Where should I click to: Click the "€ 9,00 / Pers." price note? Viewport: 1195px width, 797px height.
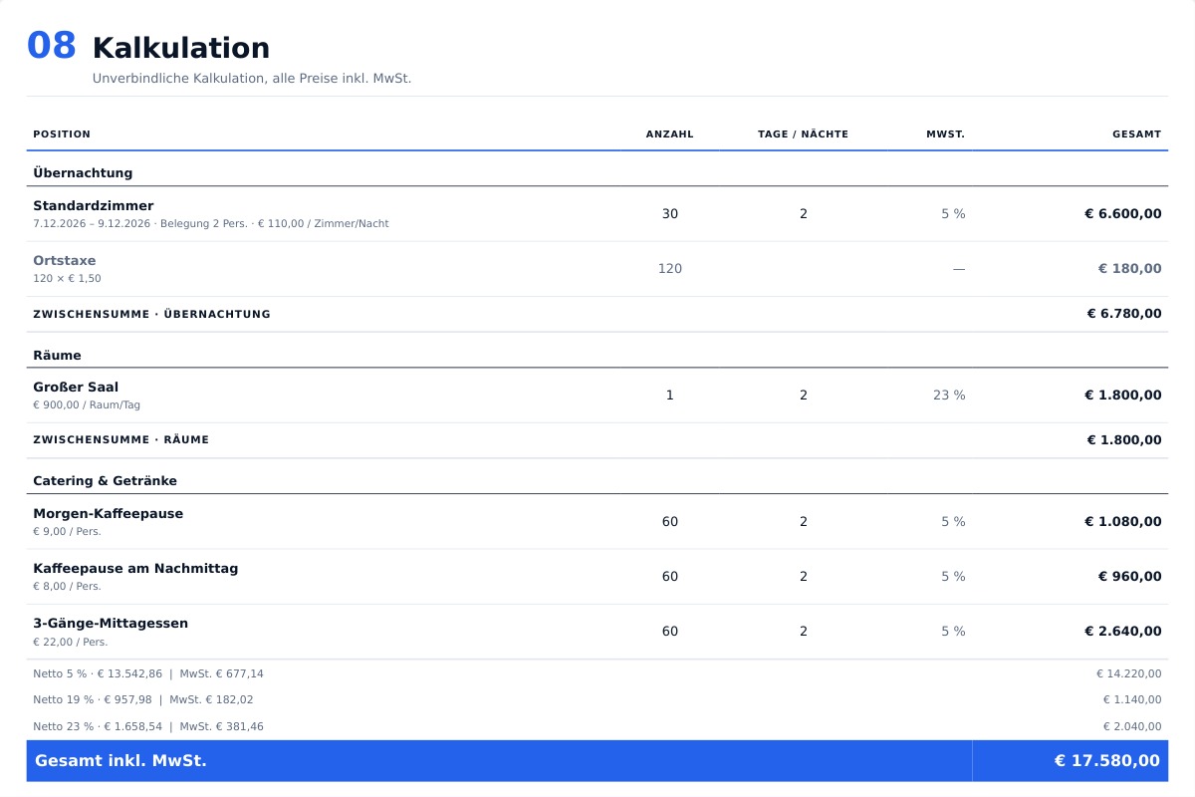point(67,532)
